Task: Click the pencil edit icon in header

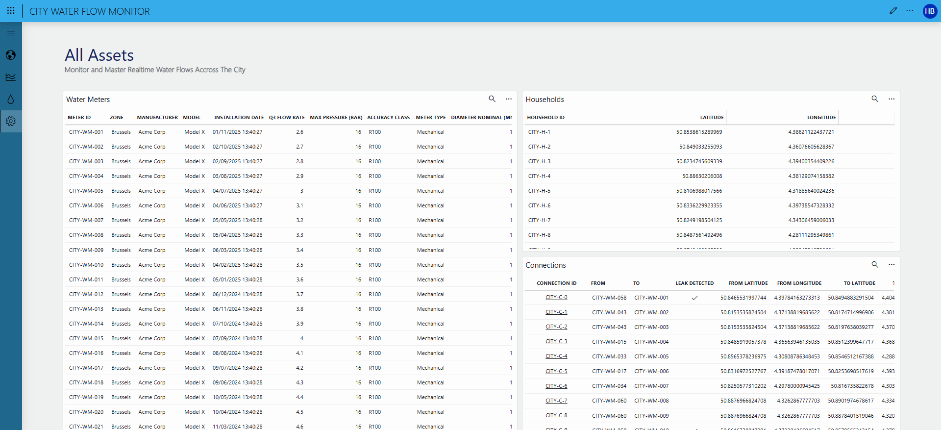Action: click(x=893, y=11)
